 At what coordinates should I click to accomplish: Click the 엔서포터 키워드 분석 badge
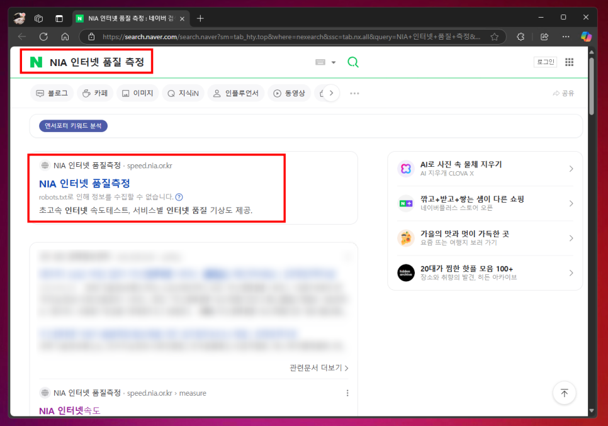pos(73,126)
